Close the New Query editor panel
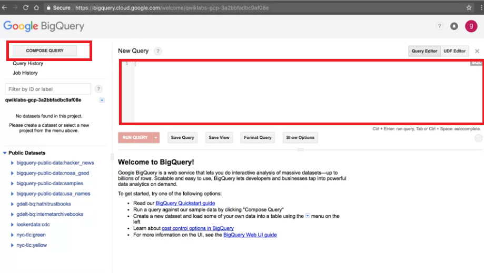 [477, 51]
